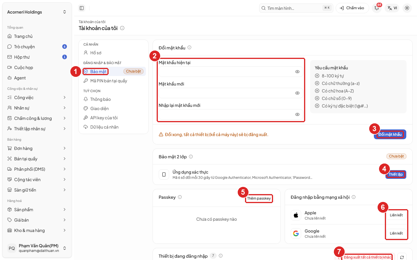Go to Mã PIN bán tại quầy
The image size is (417, 260).
click(x=114, y=81)
